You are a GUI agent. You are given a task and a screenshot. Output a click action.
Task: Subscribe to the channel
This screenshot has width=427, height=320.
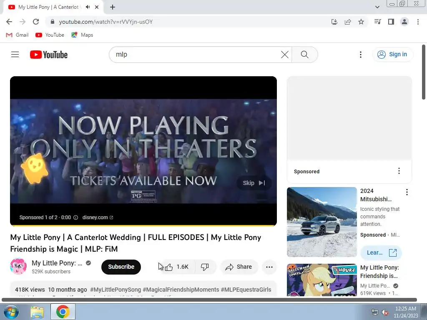tap(121, 267)
